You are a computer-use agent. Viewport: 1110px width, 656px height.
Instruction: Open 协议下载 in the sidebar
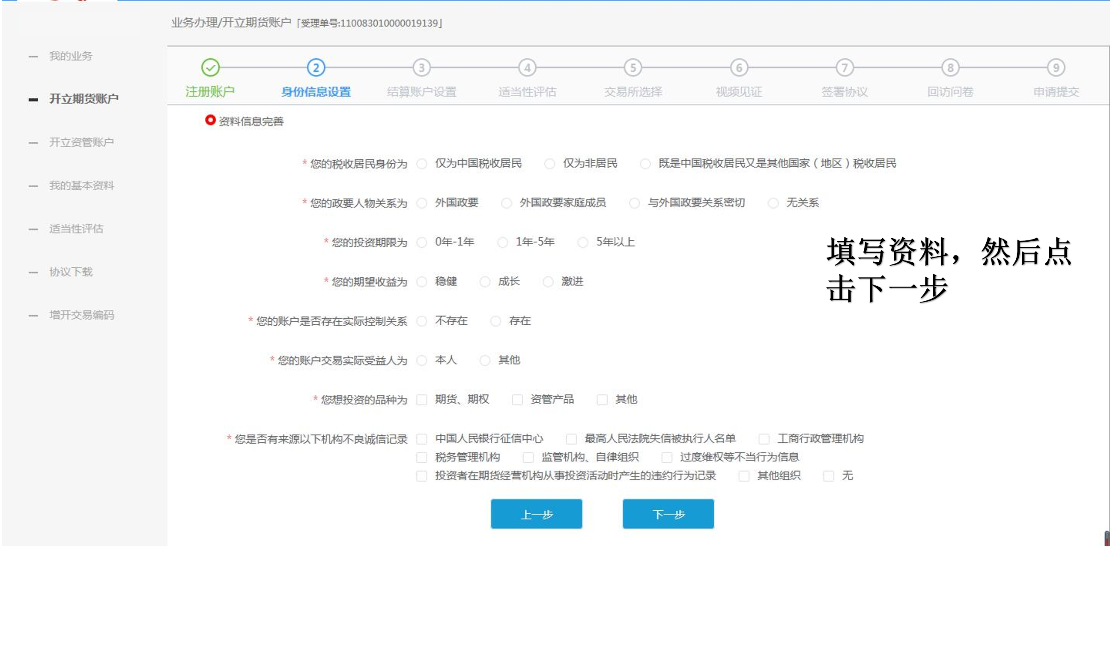click(x=71, y=271)
